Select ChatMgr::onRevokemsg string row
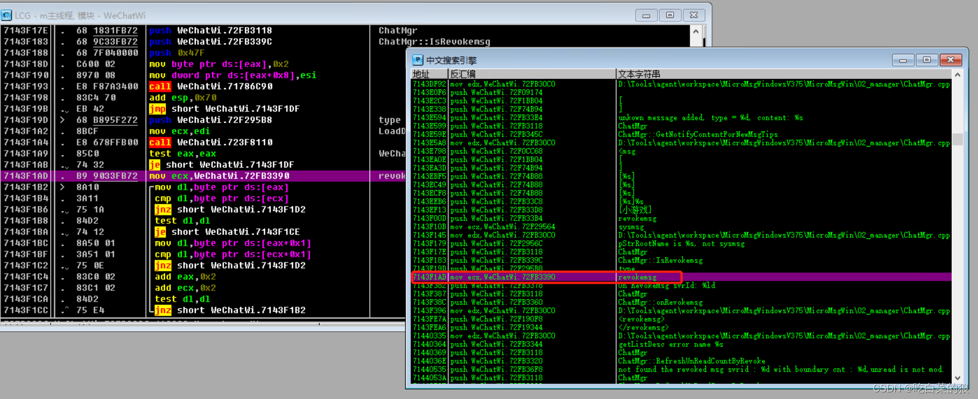The height and width of the screenshot is (399, 978). pyautogui.click(x=681, y=302)
